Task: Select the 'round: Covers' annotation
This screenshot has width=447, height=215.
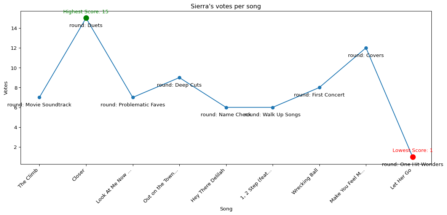Action: click(x=366, y=55)
